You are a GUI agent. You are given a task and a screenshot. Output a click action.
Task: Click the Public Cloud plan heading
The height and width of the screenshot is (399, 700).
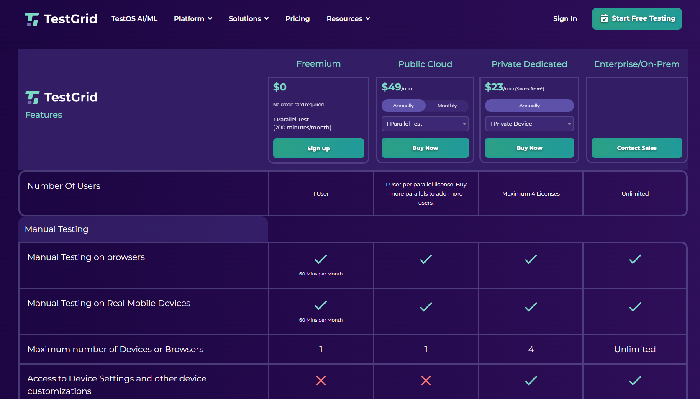(x=425, y=64)
